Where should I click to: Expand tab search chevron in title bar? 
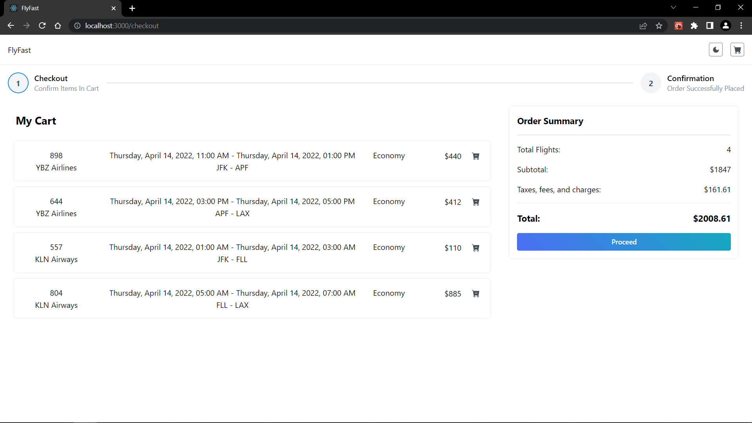[673, 8]
